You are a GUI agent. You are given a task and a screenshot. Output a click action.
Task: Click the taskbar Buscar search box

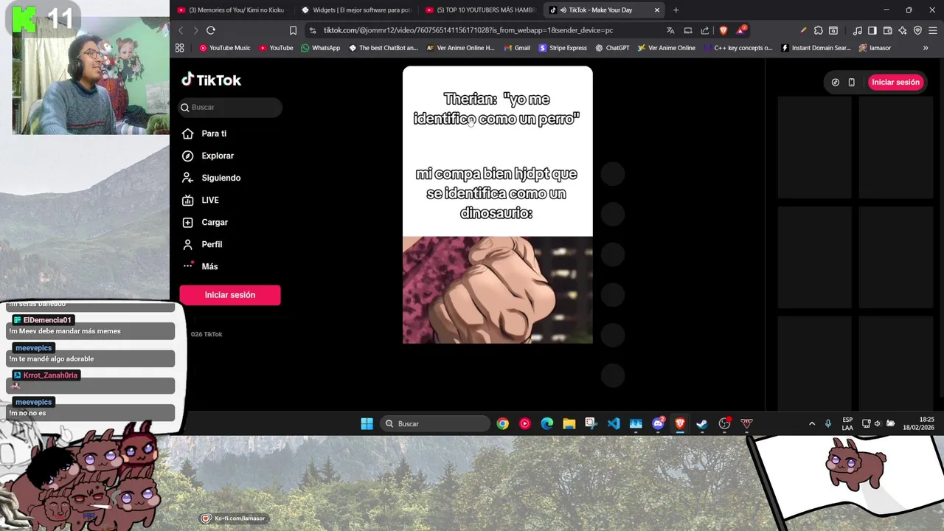(436, 423)
